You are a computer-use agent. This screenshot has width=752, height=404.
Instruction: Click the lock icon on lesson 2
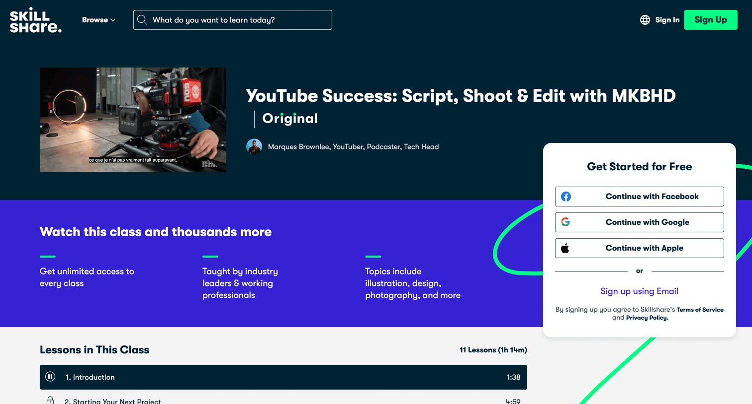[50, 401]
